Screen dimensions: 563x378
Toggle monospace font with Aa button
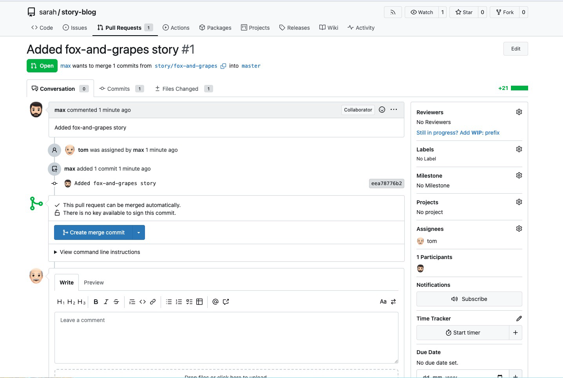(x=383, y=302)
